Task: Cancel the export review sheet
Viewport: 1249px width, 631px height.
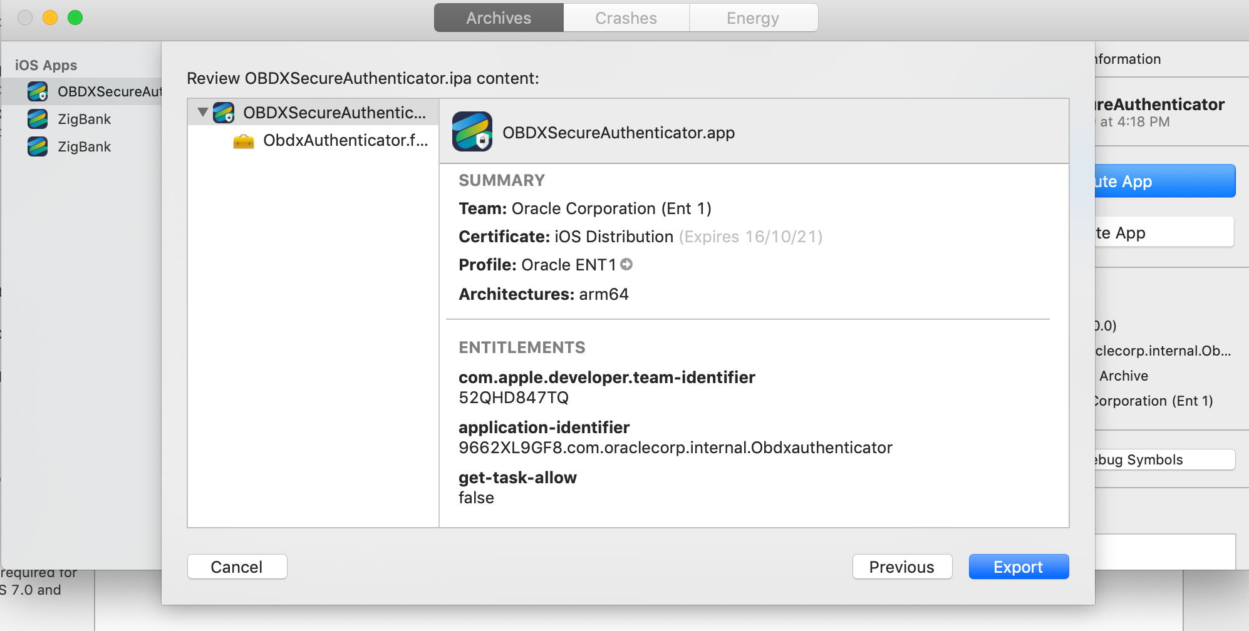Action: coord(237,567)
